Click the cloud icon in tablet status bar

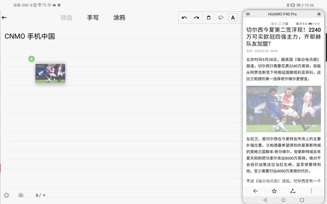pos(55,5)
